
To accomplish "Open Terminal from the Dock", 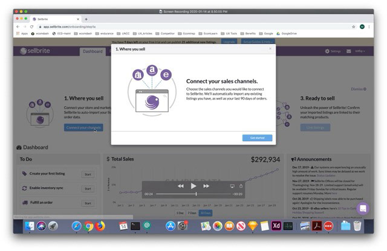I will click(135, 226).
